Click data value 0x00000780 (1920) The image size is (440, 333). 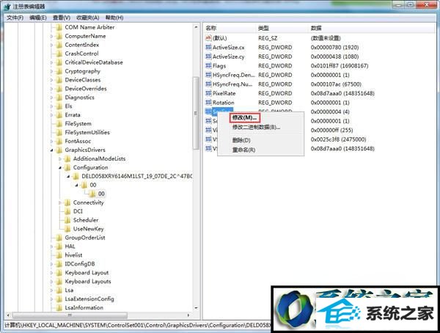pyautogui.click(x=334, y=47)
